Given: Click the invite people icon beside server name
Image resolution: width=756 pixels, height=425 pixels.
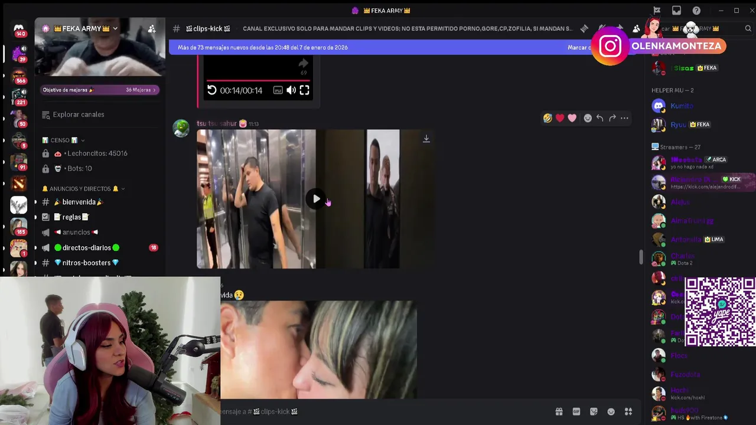Looking at the screenshot, I should tap(152, 28).
